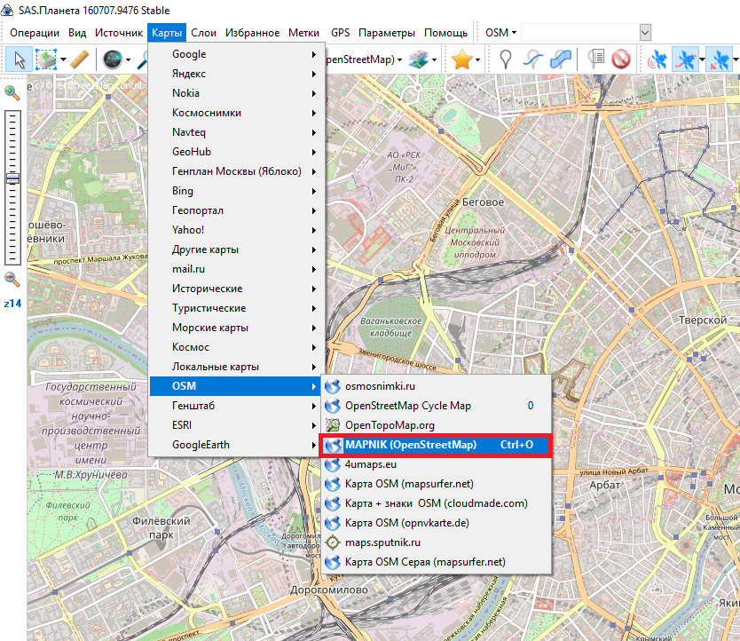Open the Локальные карты submenu
This screenshot has width=740, height=641.
[237, 367]
